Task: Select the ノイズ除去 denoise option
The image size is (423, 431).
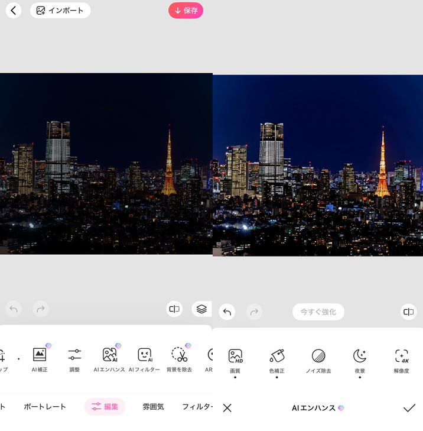Action: click(318, 361)
